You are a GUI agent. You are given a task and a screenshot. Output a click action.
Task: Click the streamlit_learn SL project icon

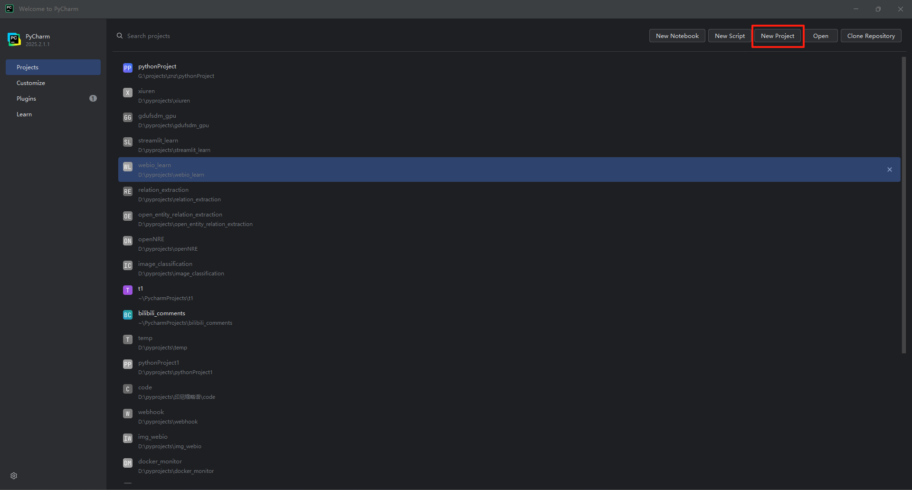(128, 142)
